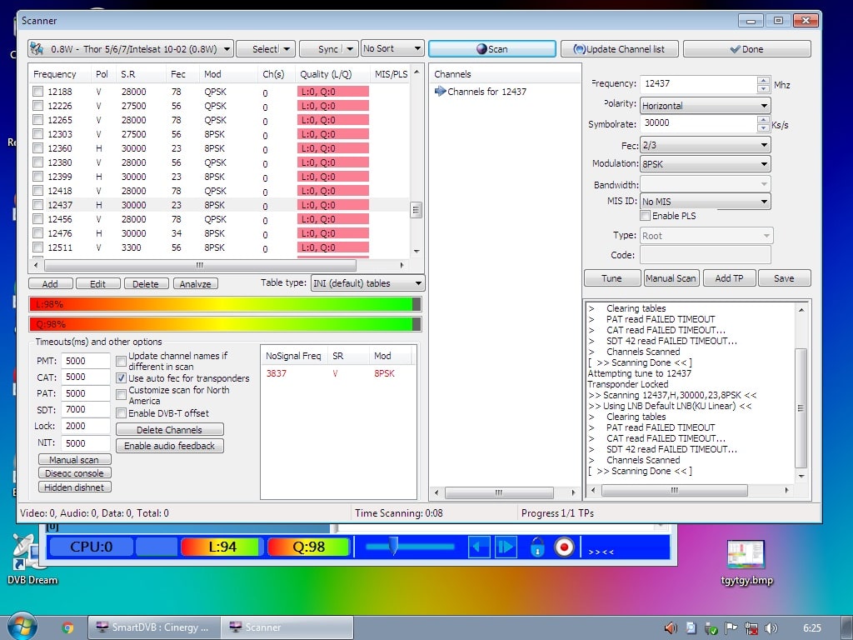Click the arrow icon beside Channels for 12437
853x640 pixels.
(440, 92)
